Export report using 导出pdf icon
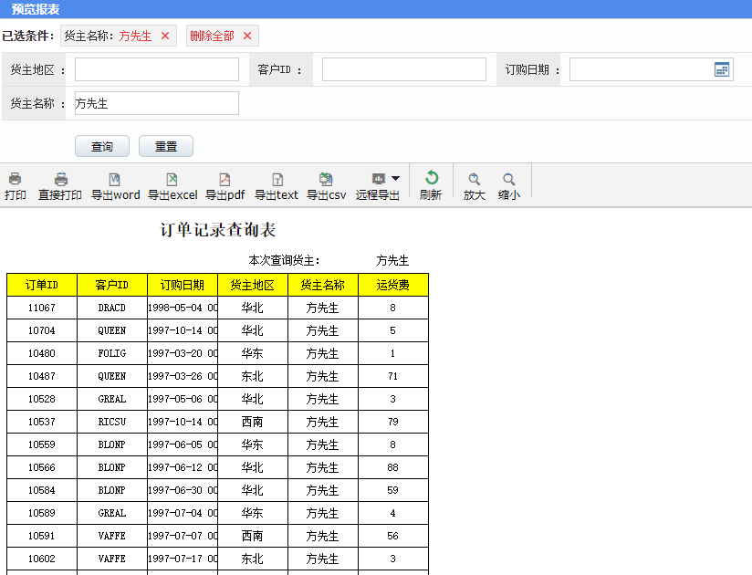This screenshot has width=752, height=575. click(225, 180)
